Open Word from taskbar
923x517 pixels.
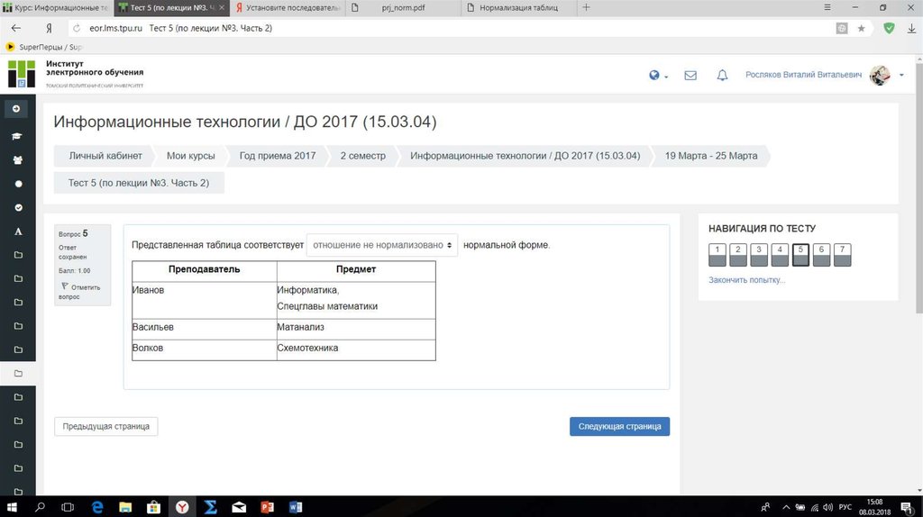(x=296, y=507)
